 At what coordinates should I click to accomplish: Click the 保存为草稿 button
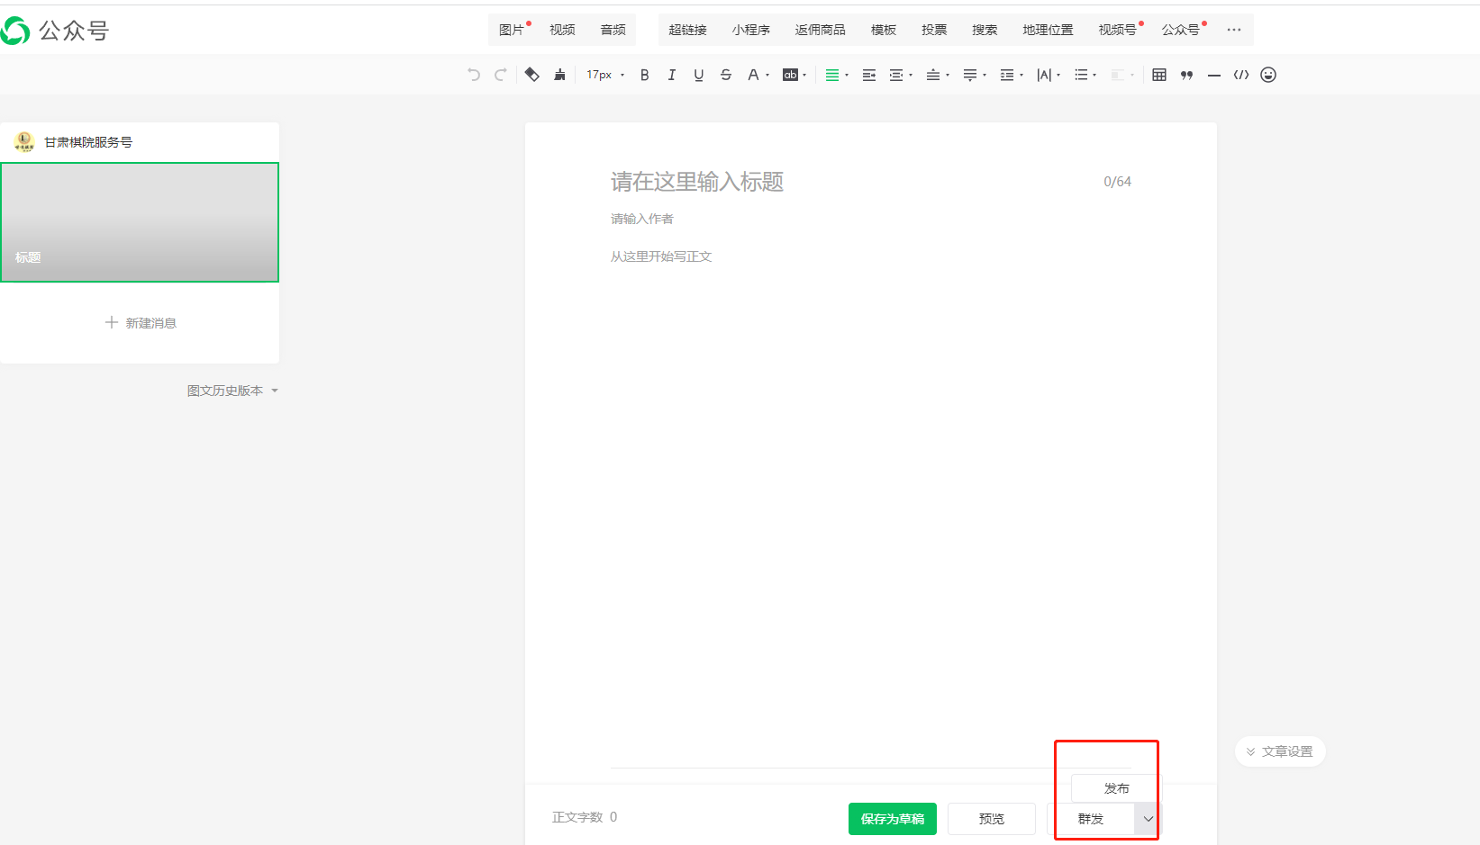click(x=892, y=819)
